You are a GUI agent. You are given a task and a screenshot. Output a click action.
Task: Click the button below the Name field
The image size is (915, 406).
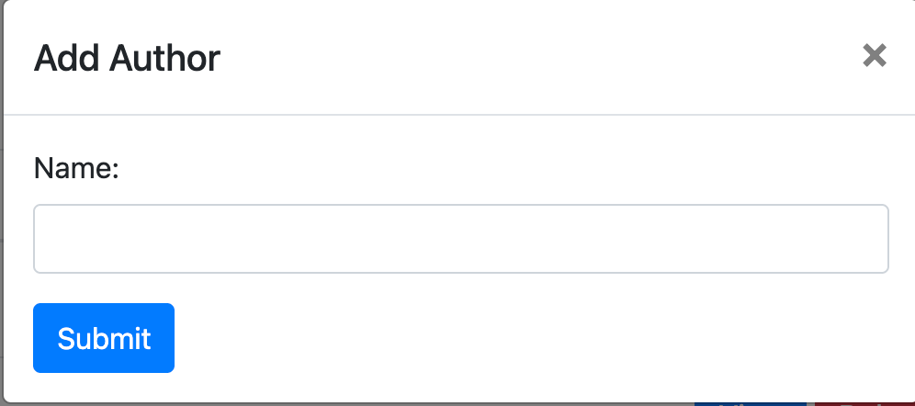104,338
